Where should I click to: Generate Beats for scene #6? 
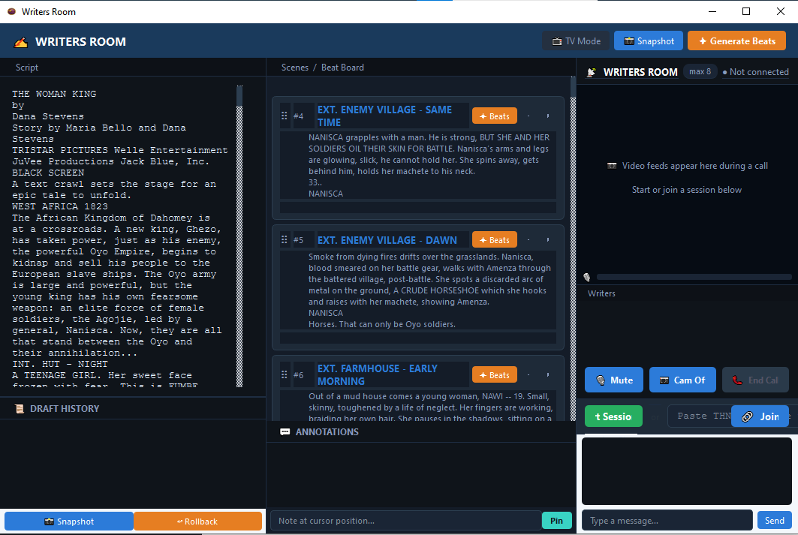(x=494, y=375)
